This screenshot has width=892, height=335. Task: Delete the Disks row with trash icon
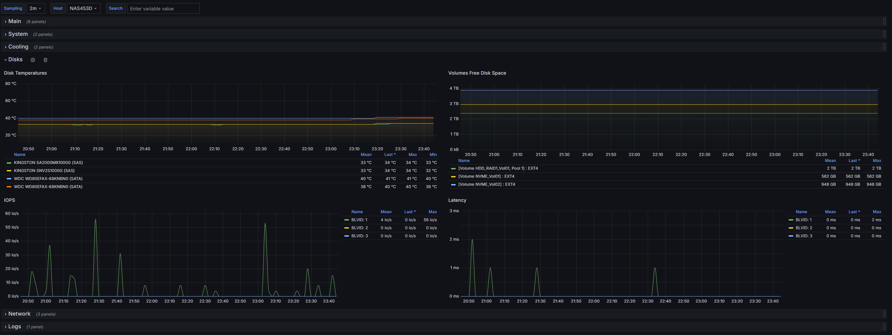46,60
